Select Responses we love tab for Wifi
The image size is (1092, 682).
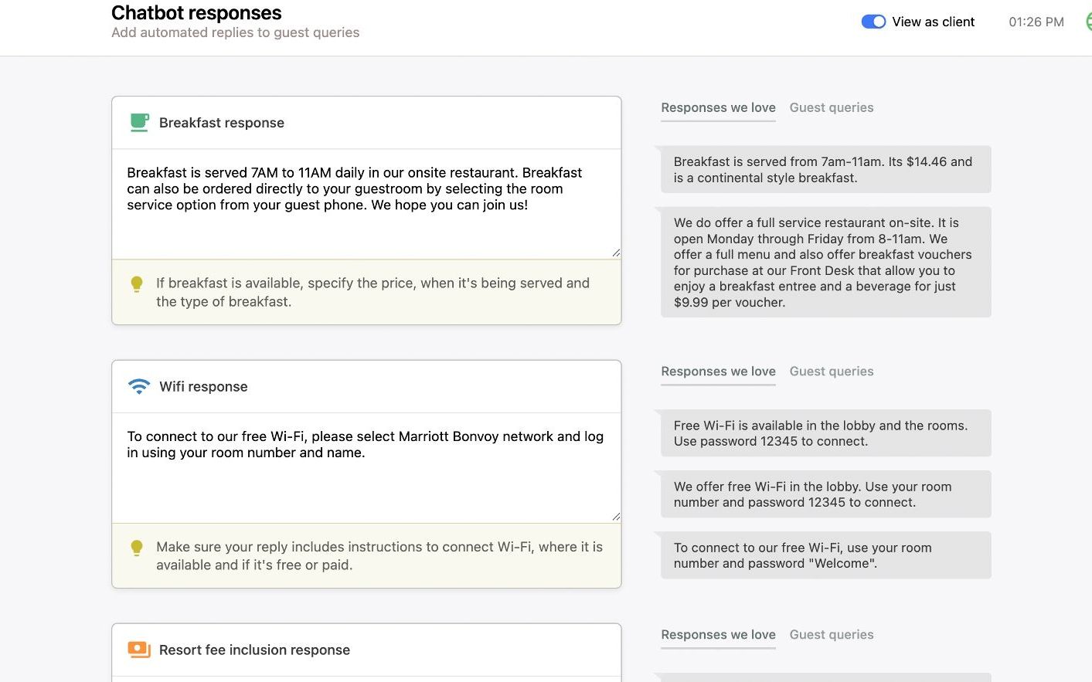pyautogui.click(x=718, y=372)
